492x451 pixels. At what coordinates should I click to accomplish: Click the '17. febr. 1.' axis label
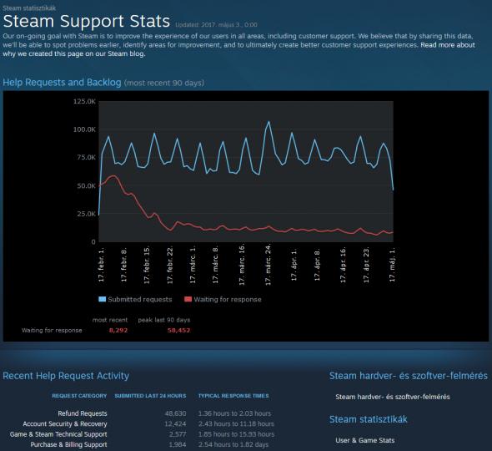[x=102, y=264]
